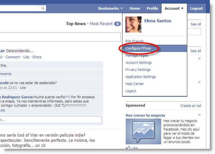Image resolution: width=215 pixels, height=154 pixels.
Task: Choose Configure FFixer menu entry
Action: [x=155, y=48]
